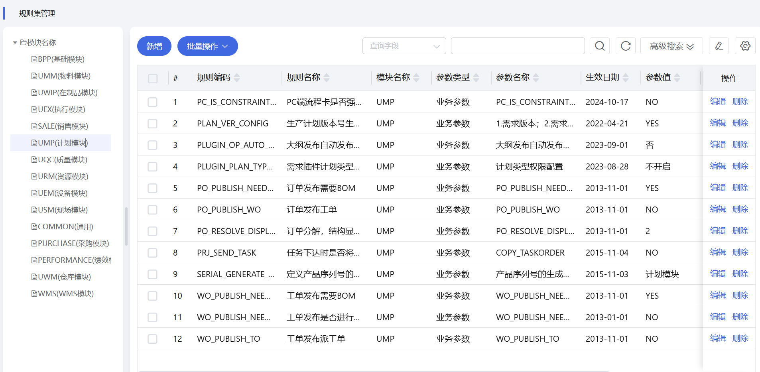The height and width of the screenshot is (372, 760).
Task: Click the pencil edit icon in toolbar
Action: point(719,46)
